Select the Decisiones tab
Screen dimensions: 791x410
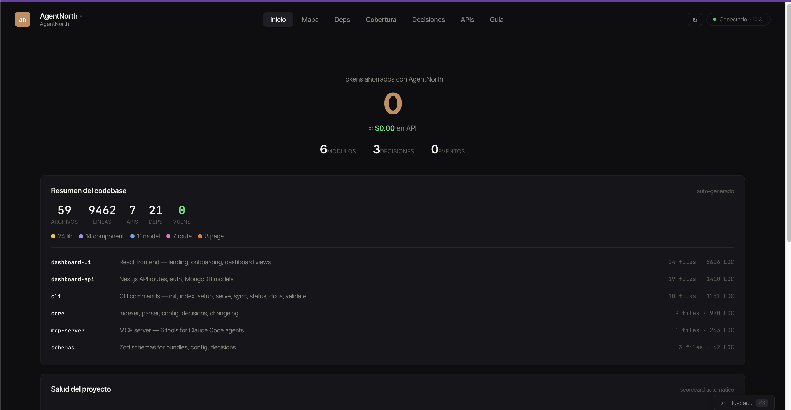tap(428, 20)
